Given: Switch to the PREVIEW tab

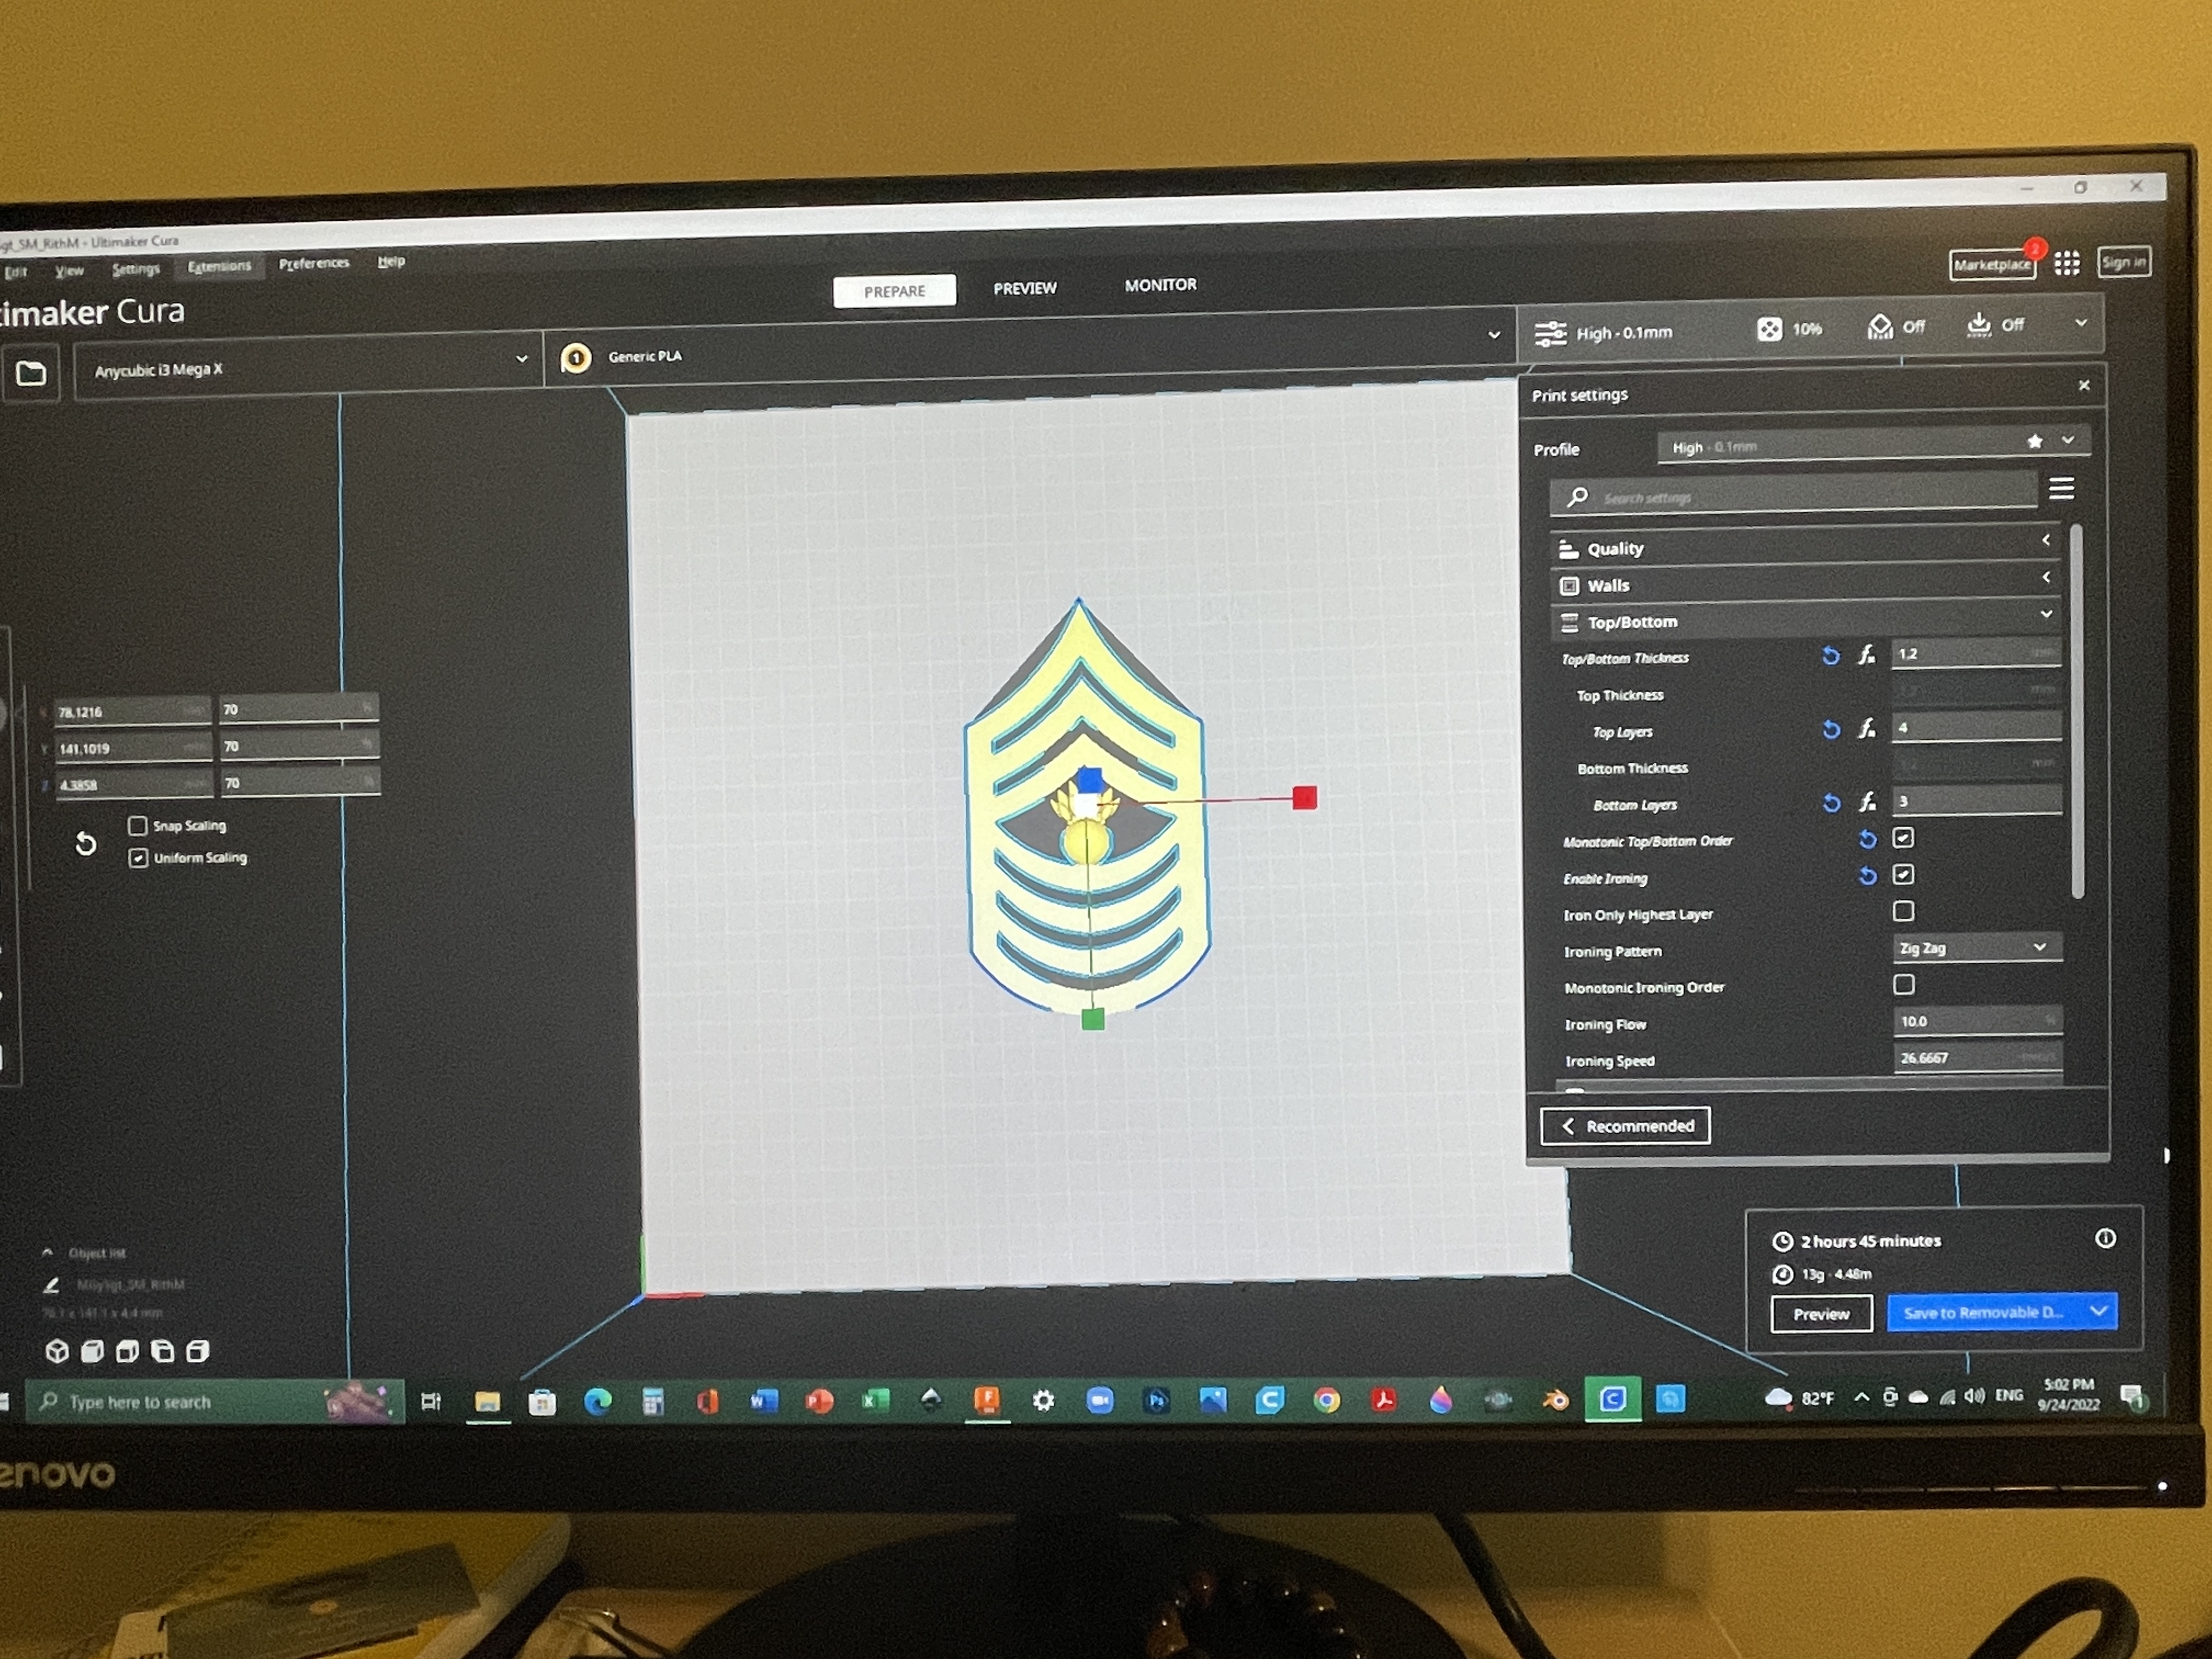Looking at the screenshot, I should pyautogui.click(x=1024, y=288).
